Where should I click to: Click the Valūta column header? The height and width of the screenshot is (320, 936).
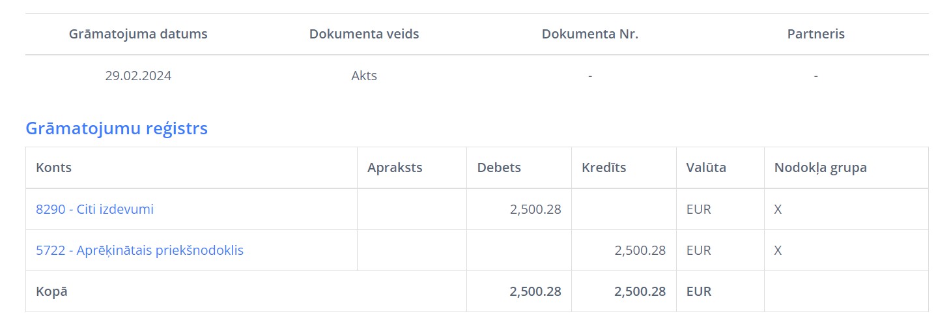pos(706,167)
